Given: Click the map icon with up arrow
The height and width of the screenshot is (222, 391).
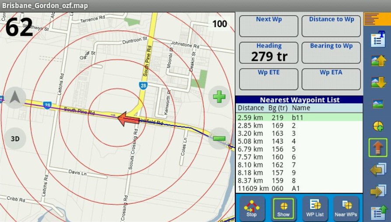Looking at the screenshot, I should [x=378, y=61].
